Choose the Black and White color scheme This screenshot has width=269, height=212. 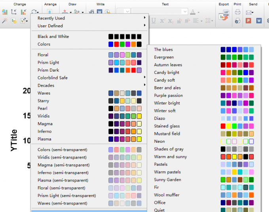pos(89,36)
